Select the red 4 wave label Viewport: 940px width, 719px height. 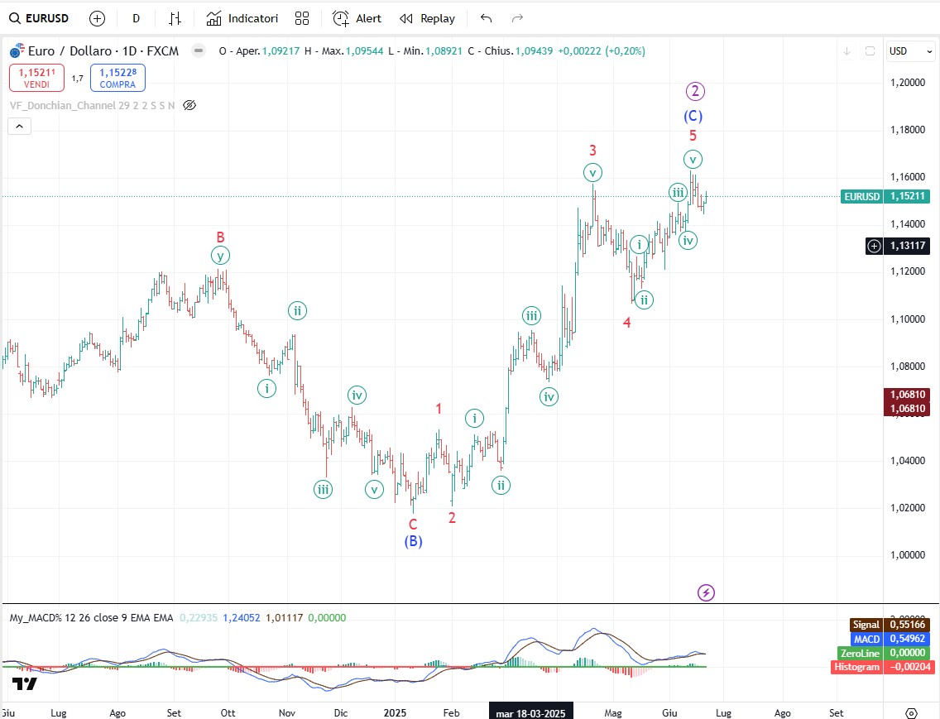click(627, 323)
